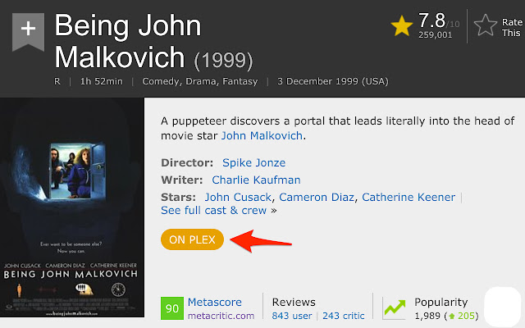This screenshot has width=525, height=328.
Task: Open writer Charlie Kaufman's page
Action: 256,180
